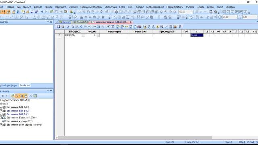Switch to the Визекс tab
258x145 pixels.
[64, 22]
